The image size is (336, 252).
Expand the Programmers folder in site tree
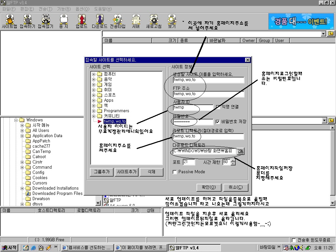click(x=94, y=111)
